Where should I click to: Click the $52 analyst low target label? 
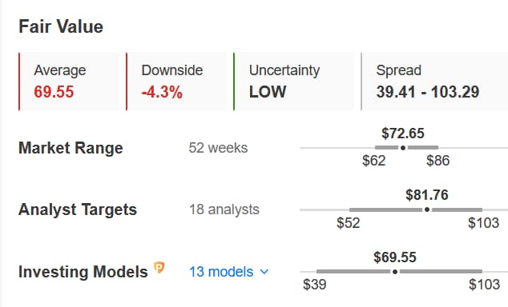[x=349, y=223]
